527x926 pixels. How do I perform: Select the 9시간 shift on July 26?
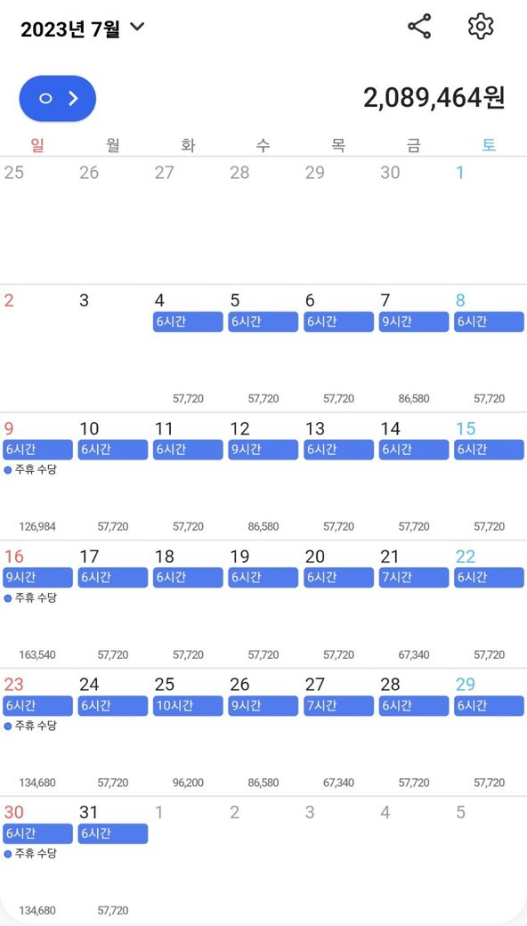coord(263,706)
